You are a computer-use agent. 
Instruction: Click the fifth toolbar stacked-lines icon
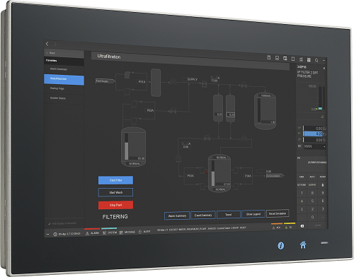(x=301, y=59)
